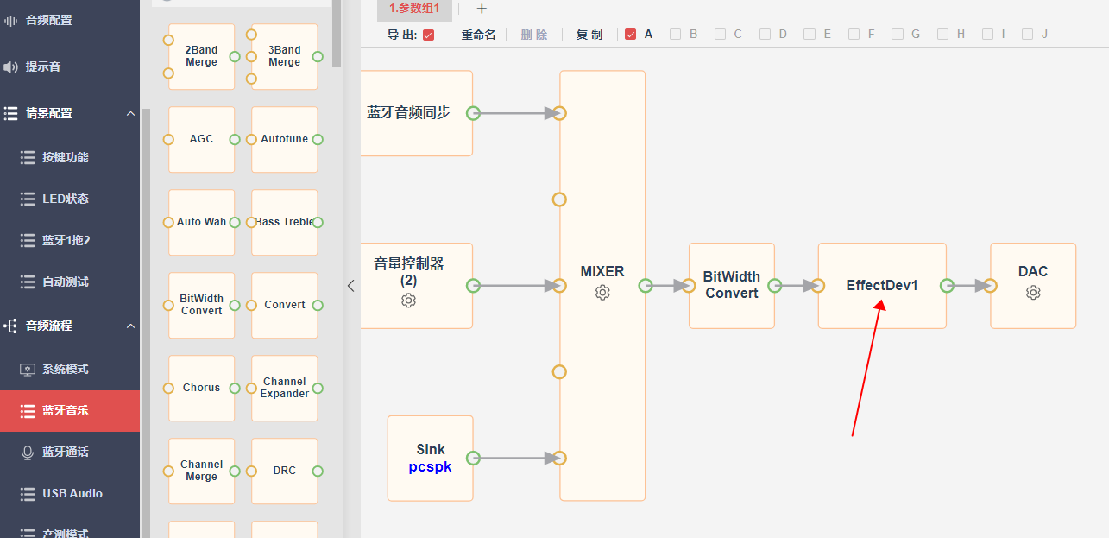
Task: Click the 删除 delete button
Action: pyautogui.click(x=534, y=35)
